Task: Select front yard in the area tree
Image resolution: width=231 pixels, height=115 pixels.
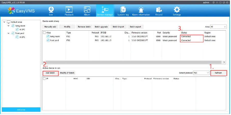Action: 20,33
